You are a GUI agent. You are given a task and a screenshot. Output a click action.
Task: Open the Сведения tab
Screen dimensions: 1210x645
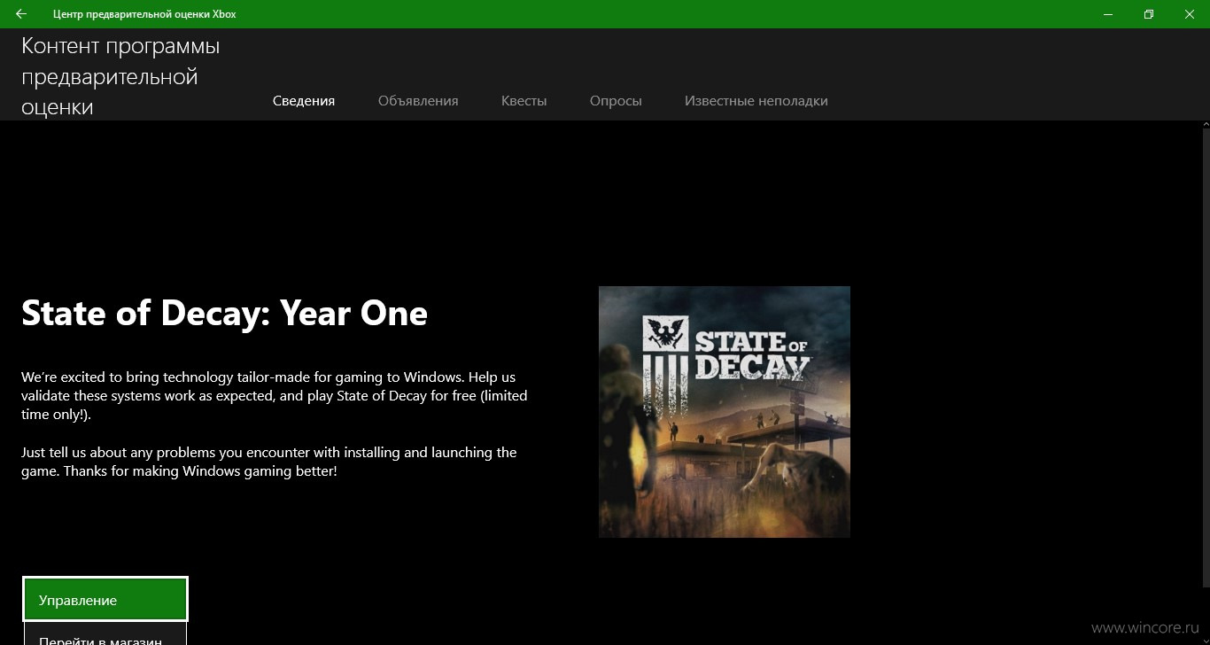click(x=304, y=101)
